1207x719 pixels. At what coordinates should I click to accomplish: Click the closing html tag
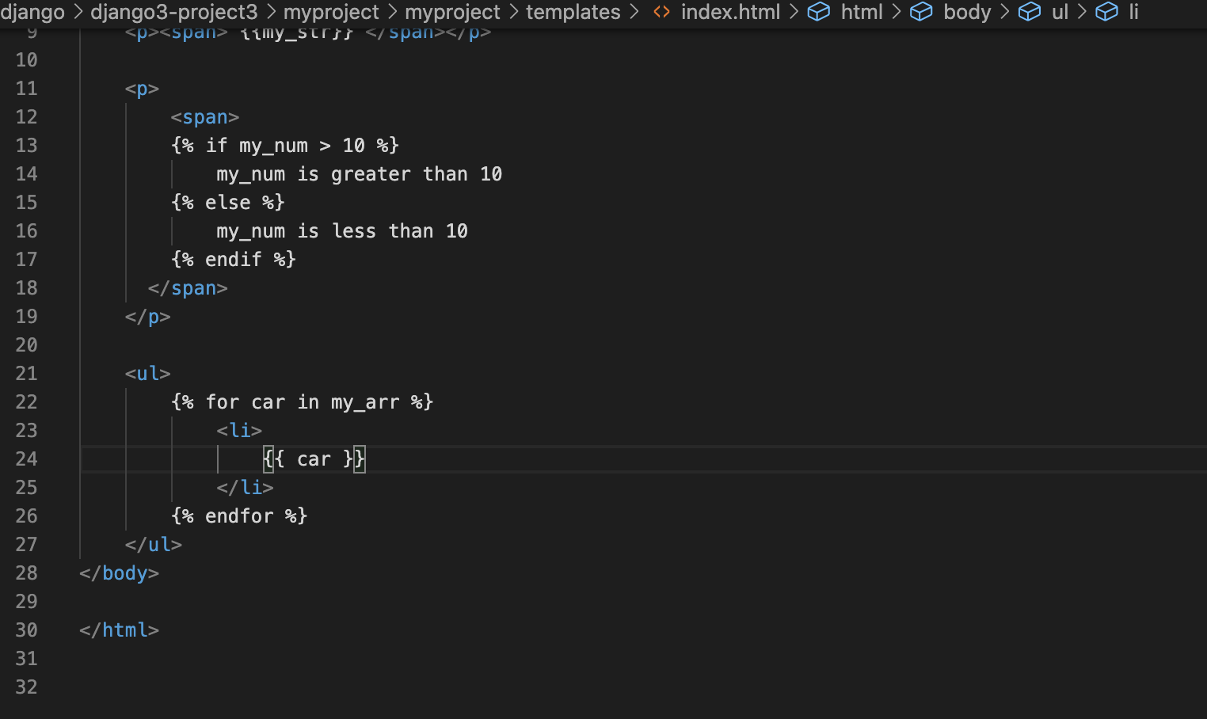click(x=120, y=630)
